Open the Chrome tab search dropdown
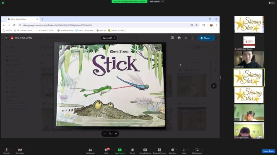The width and height of the screenshot is (277, 155). point(4,19)
